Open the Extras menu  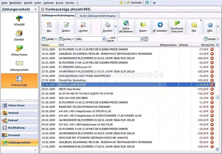[x=59, y=2]
